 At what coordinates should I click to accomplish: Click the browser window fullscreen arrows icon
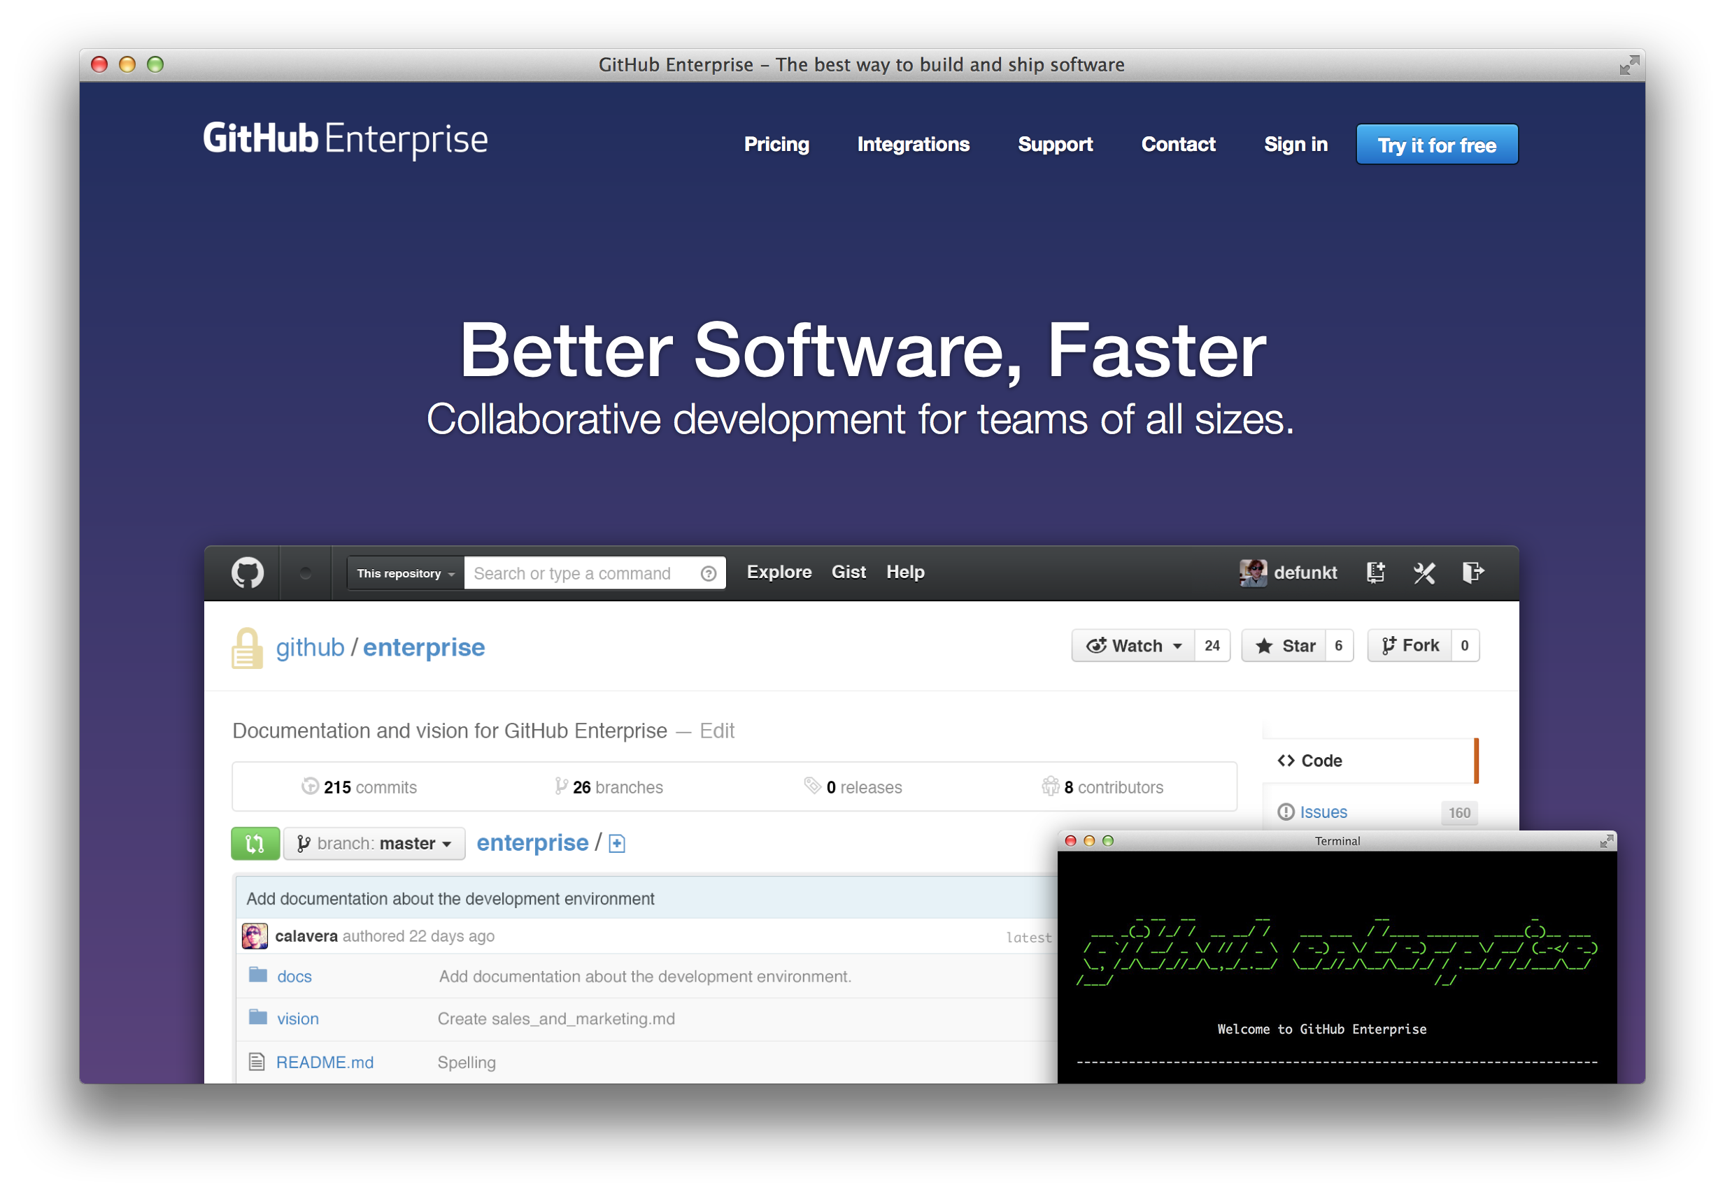click(x=1628, y=65)
